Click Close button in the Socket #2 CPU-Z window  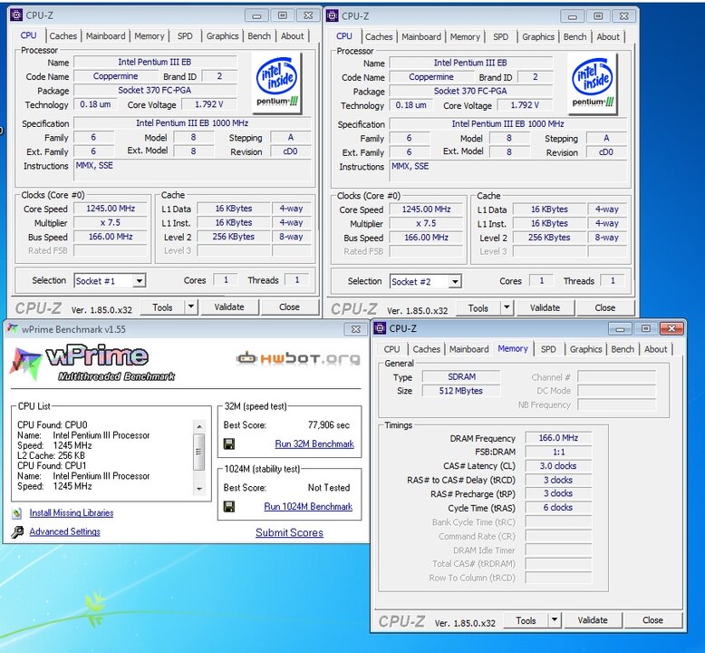(x=604, y=307)
